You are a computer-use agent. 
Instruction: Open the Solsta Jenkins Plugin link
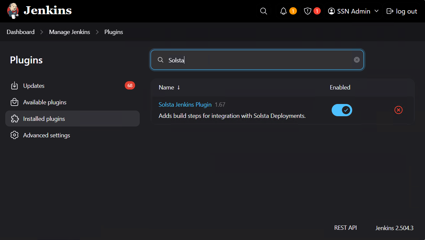185,105
